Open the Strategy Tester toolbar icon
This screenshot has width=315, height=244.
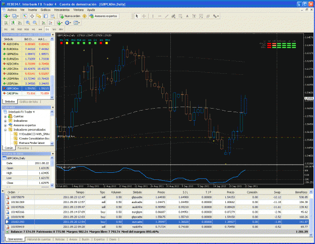52,16
